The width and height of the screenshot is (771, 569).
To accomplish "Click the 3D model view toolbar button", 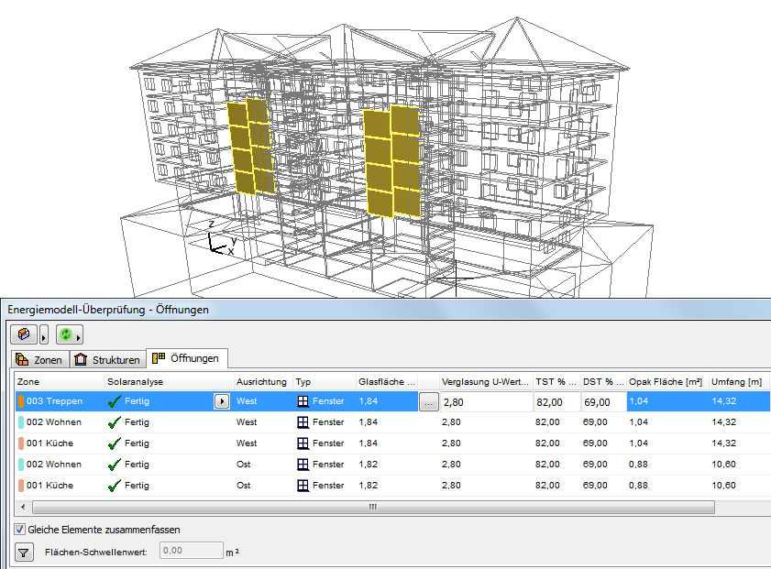I will (22, 334).
